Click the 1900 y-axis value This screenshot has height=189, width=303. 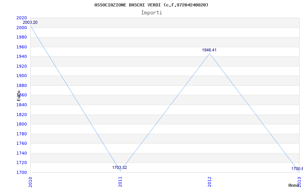point(22,76)
